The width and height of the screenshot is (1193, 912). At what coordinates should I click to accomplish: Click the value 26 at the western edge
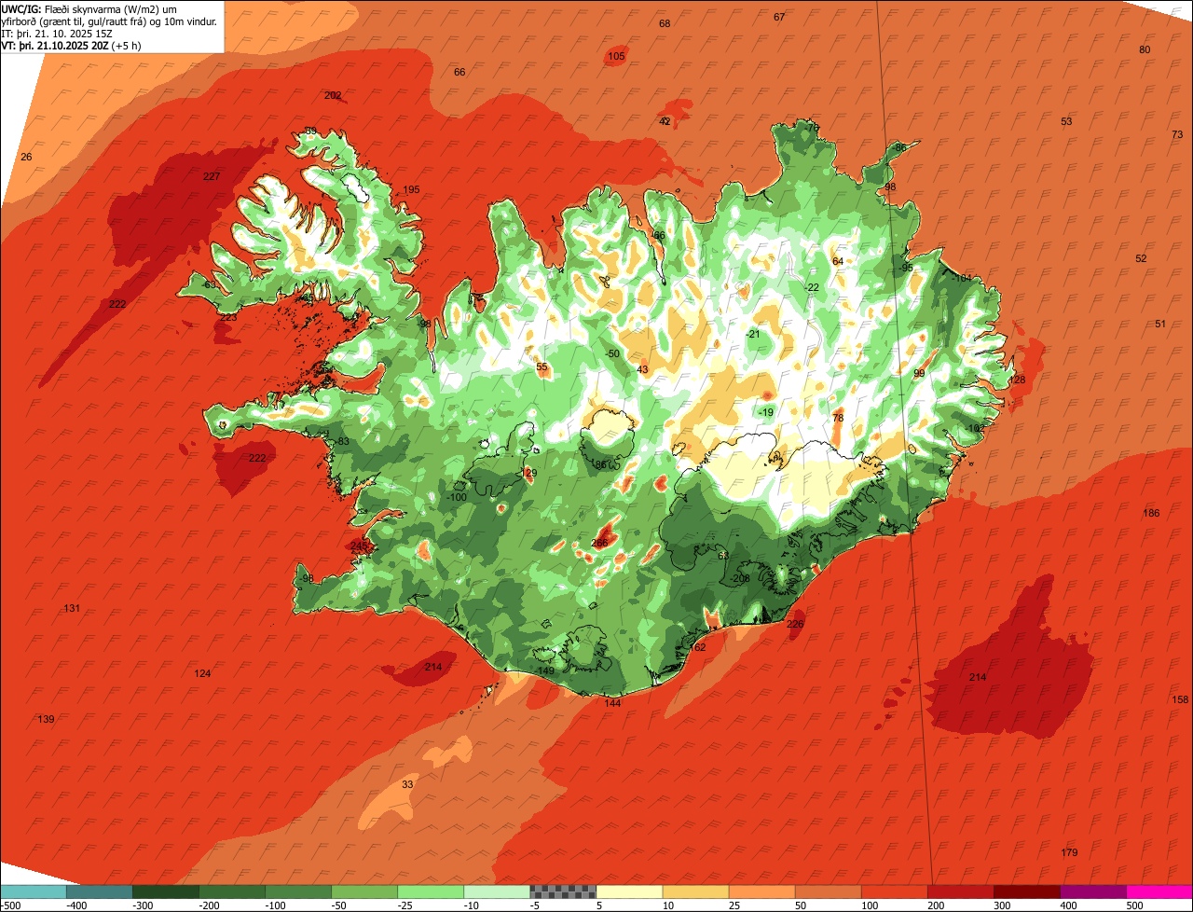pos(26,157)
